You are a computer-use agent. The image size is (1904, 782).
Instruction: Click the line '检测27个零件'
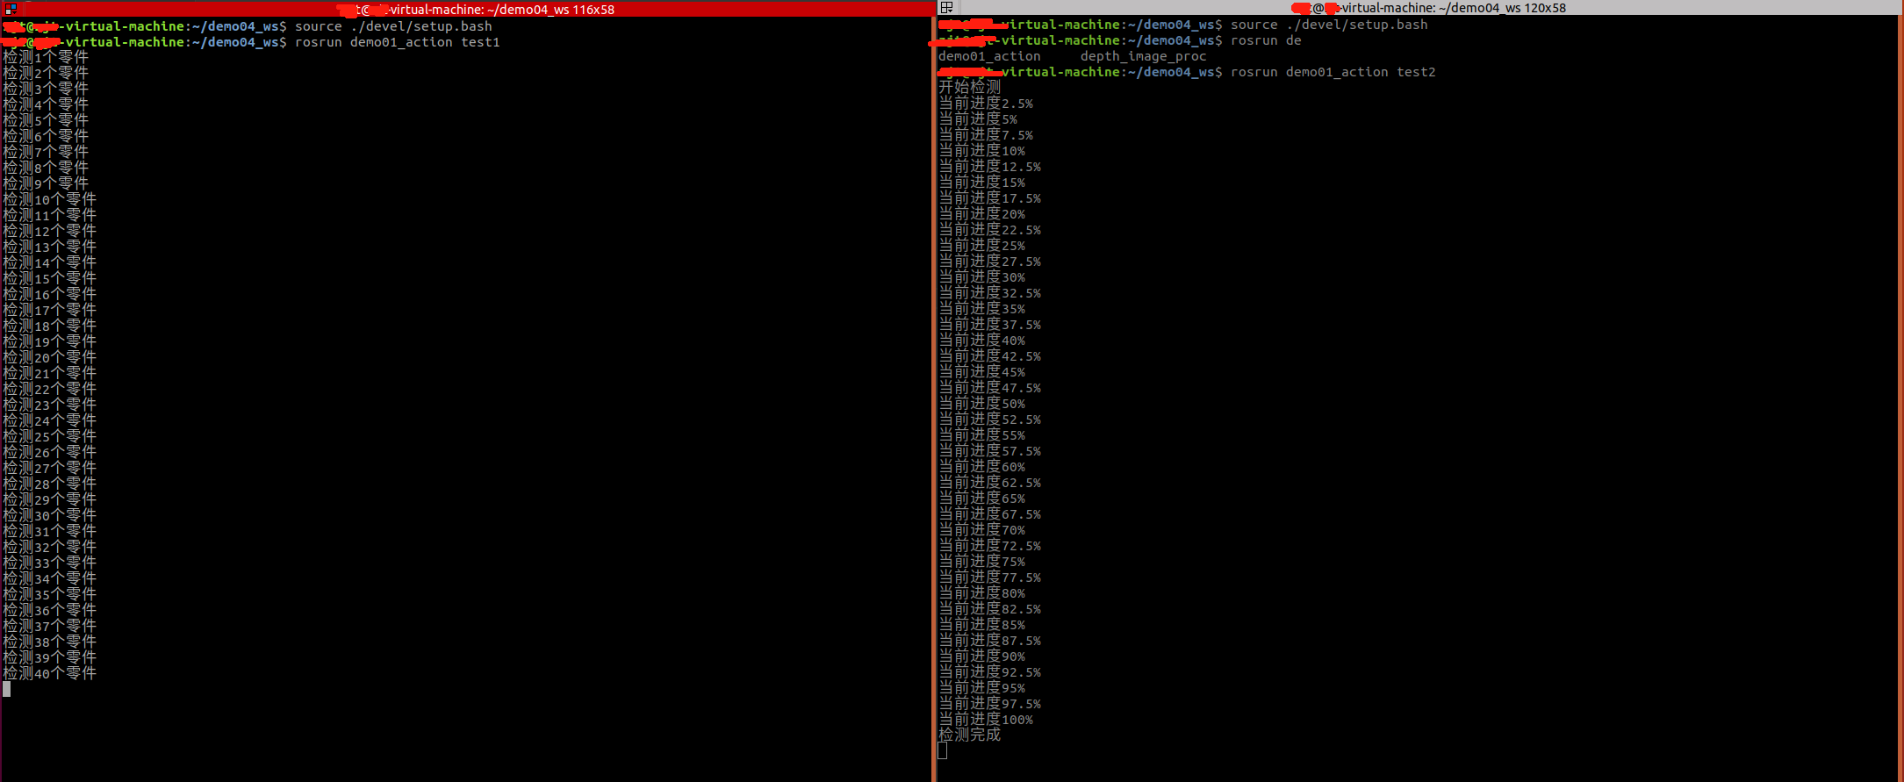[x=49, y=468]
